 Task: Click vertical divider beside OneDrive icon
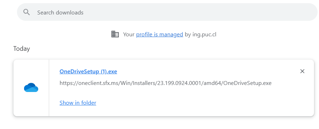tap(49, 88)
